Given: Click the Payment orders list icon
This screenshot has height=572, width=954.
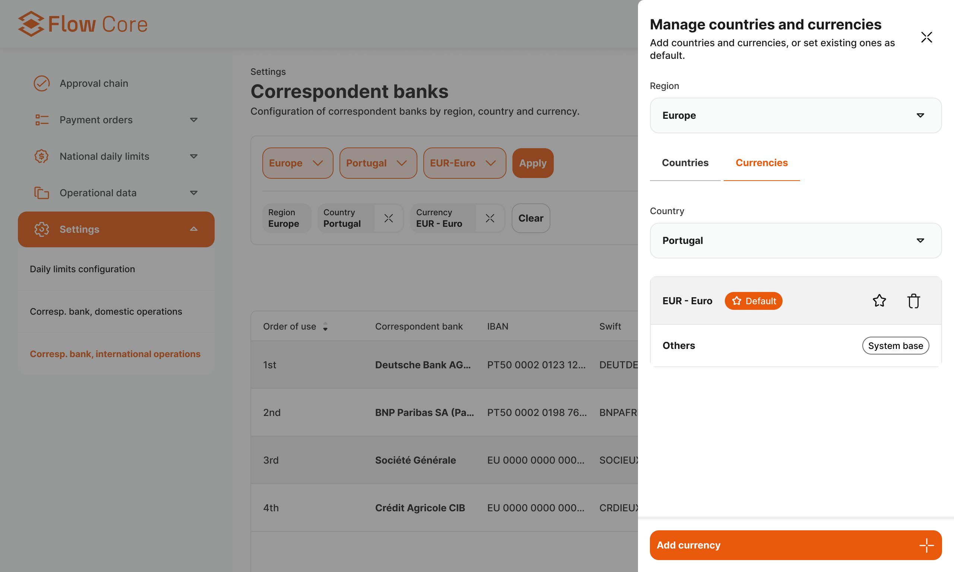Looking at the screenshot, I should coord(41,120).
